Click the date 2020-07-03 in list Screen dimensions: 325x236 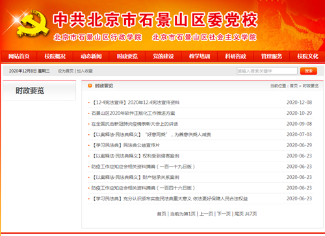tap(299, 135)
